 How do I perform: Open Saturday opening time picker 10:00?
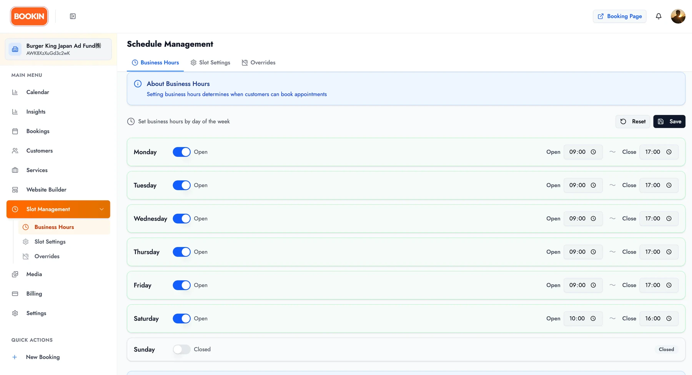tap(583, 319)
